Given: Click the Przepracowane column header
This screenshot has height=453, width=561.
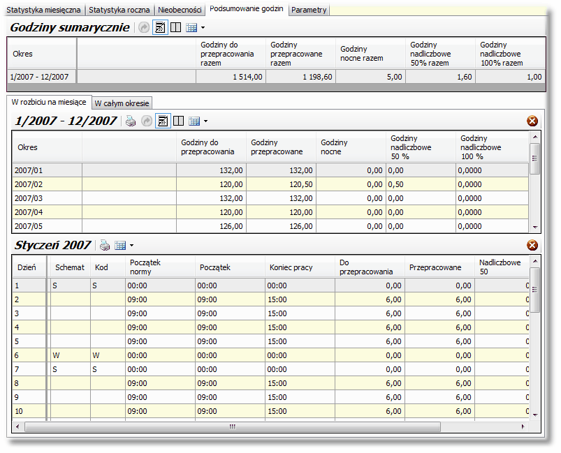Looking at the screenshot, I should (x=439, y=267).
